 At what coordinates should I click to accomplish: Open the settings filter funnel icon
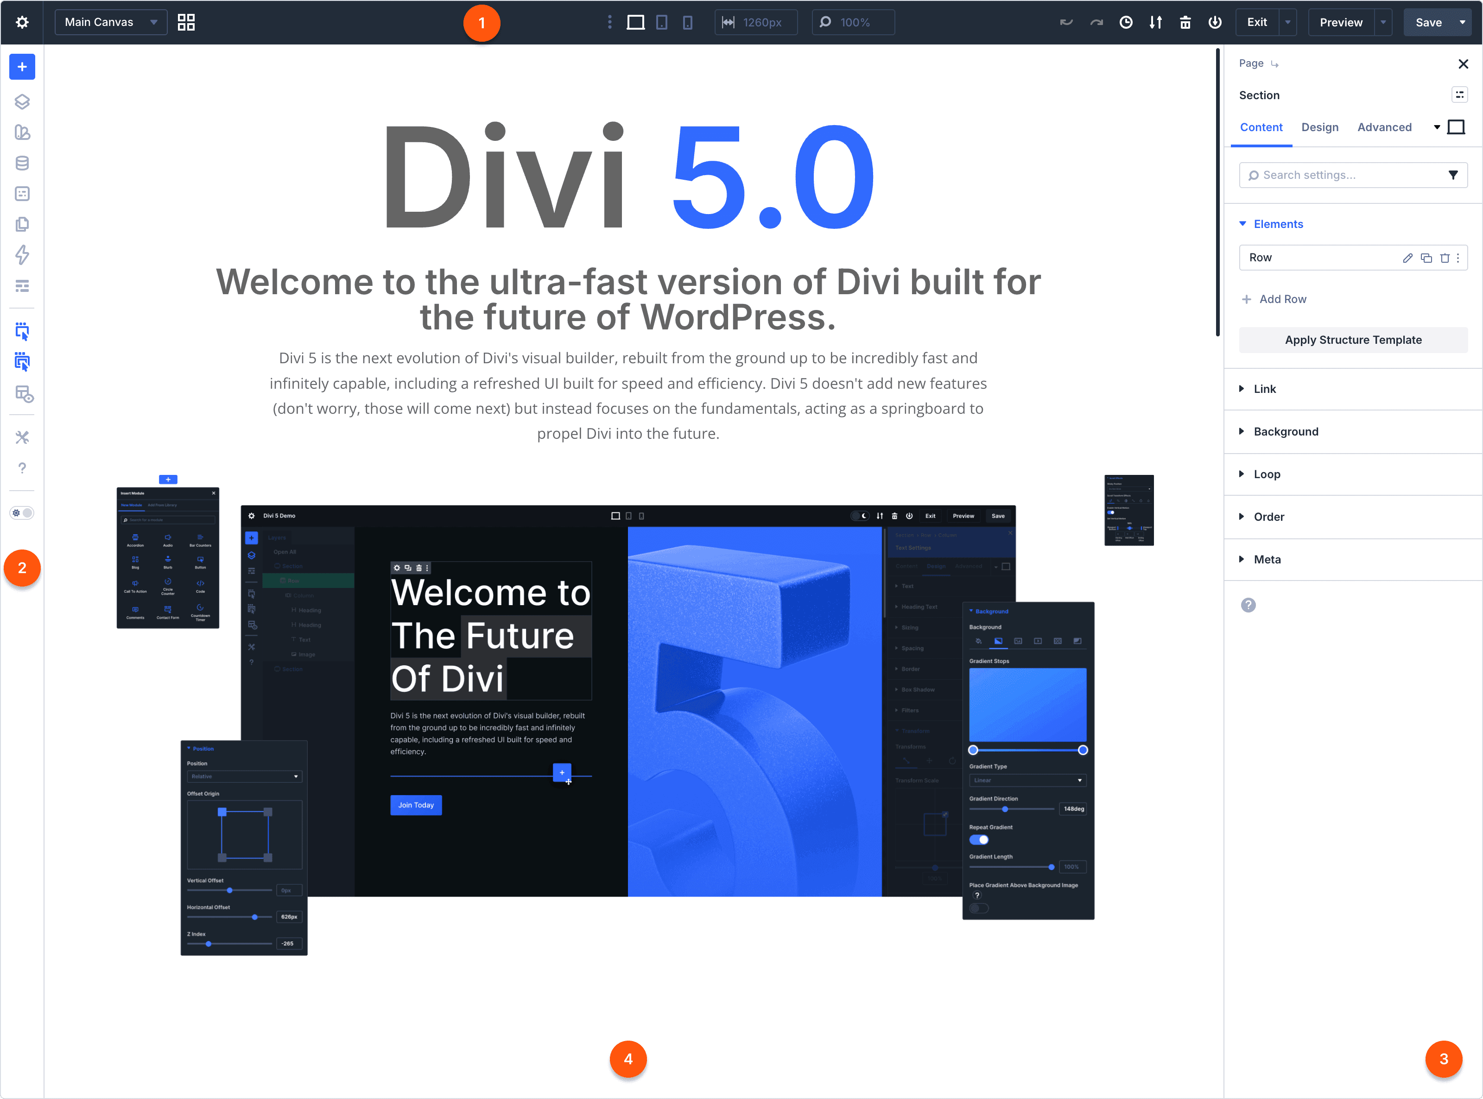pyautogui.click(x=1453, y=175)
